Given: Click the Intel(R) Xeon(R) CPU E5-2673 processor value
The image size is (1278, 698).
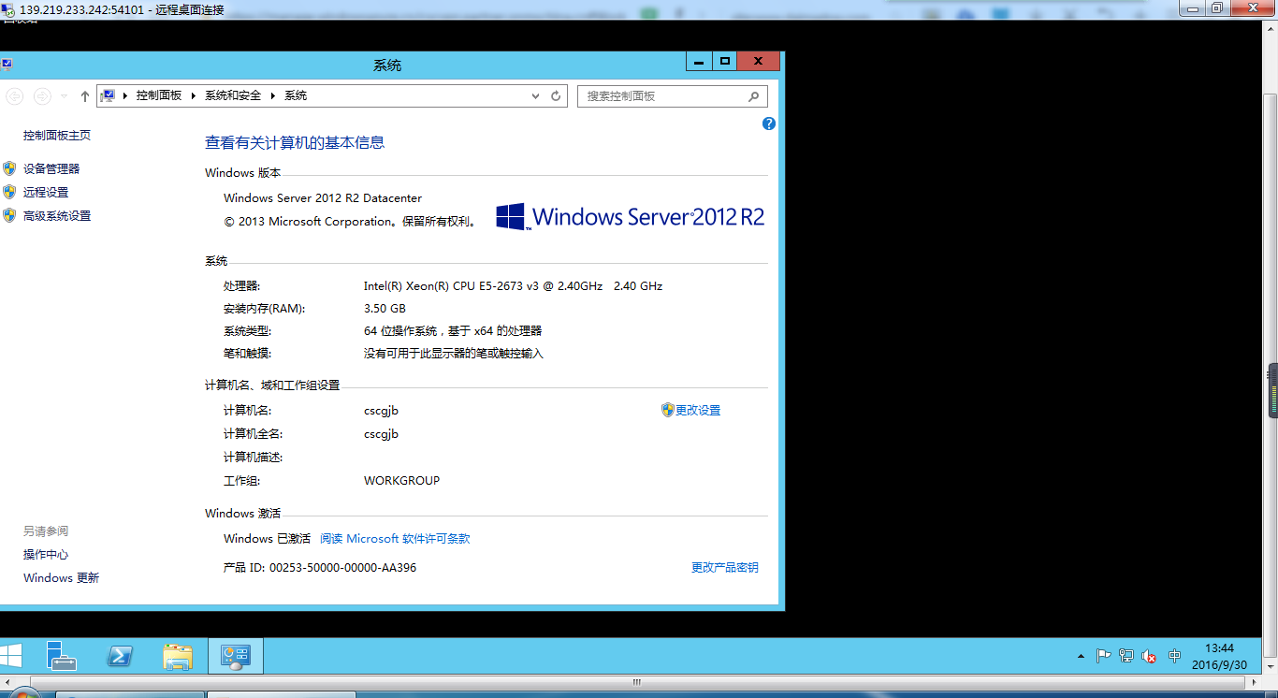Looking at the screenshot, I should (x=513, y=286).
